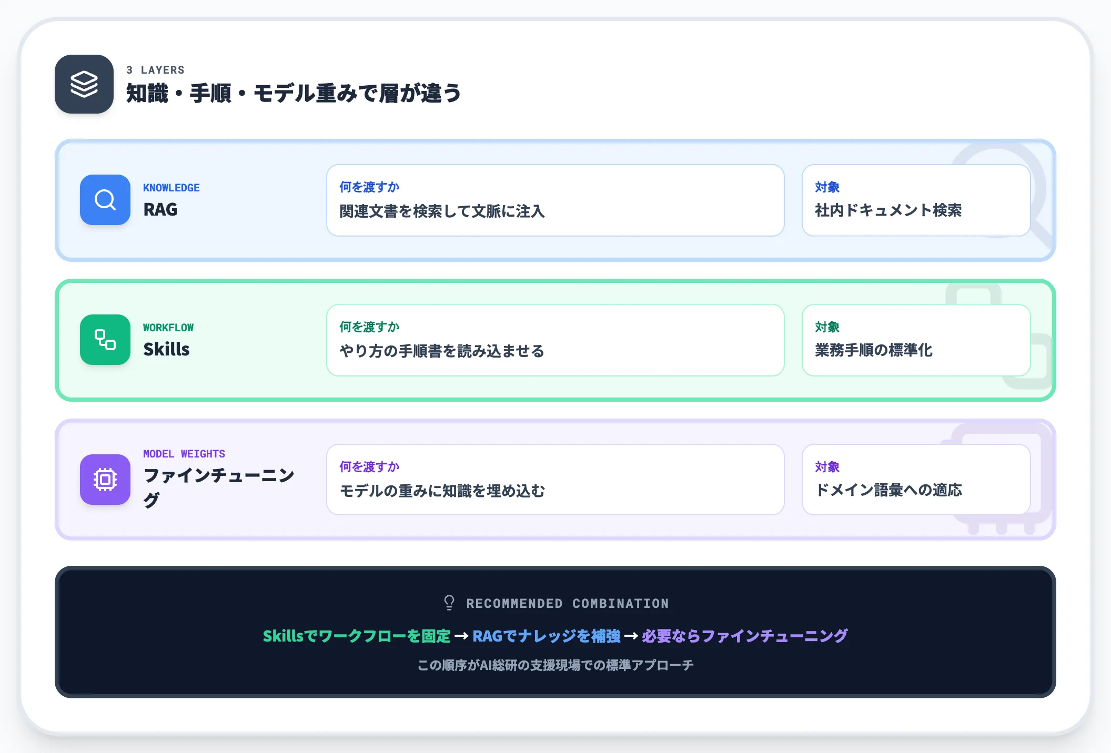Viewport: 1111px width, 753px height.
Task: Click the '3 LAYERS' label
Action: [x=155, y=70]
